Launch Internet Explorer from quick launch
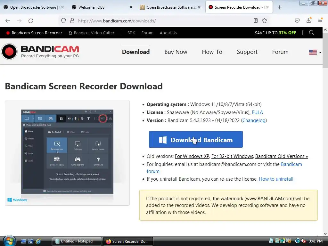This screenshot has width=328, height=246. [x=38, y=241]
